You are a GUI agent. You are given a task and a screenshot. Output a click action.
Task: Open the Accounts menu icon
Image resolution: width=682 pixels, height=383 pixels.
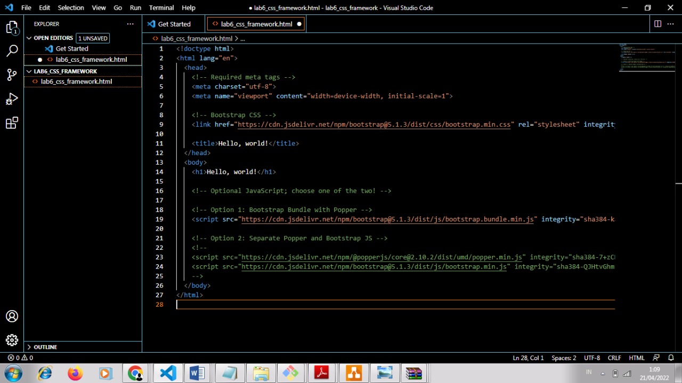click(12, 316)
